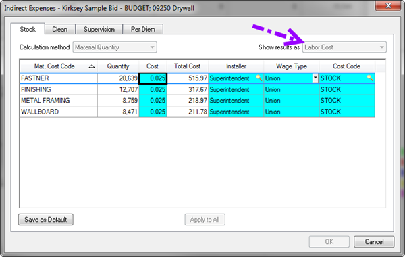The width and height of the screenshot is (405, 257).
Task: Select Union wage type in WALLBOARD row
Action: 292,112
